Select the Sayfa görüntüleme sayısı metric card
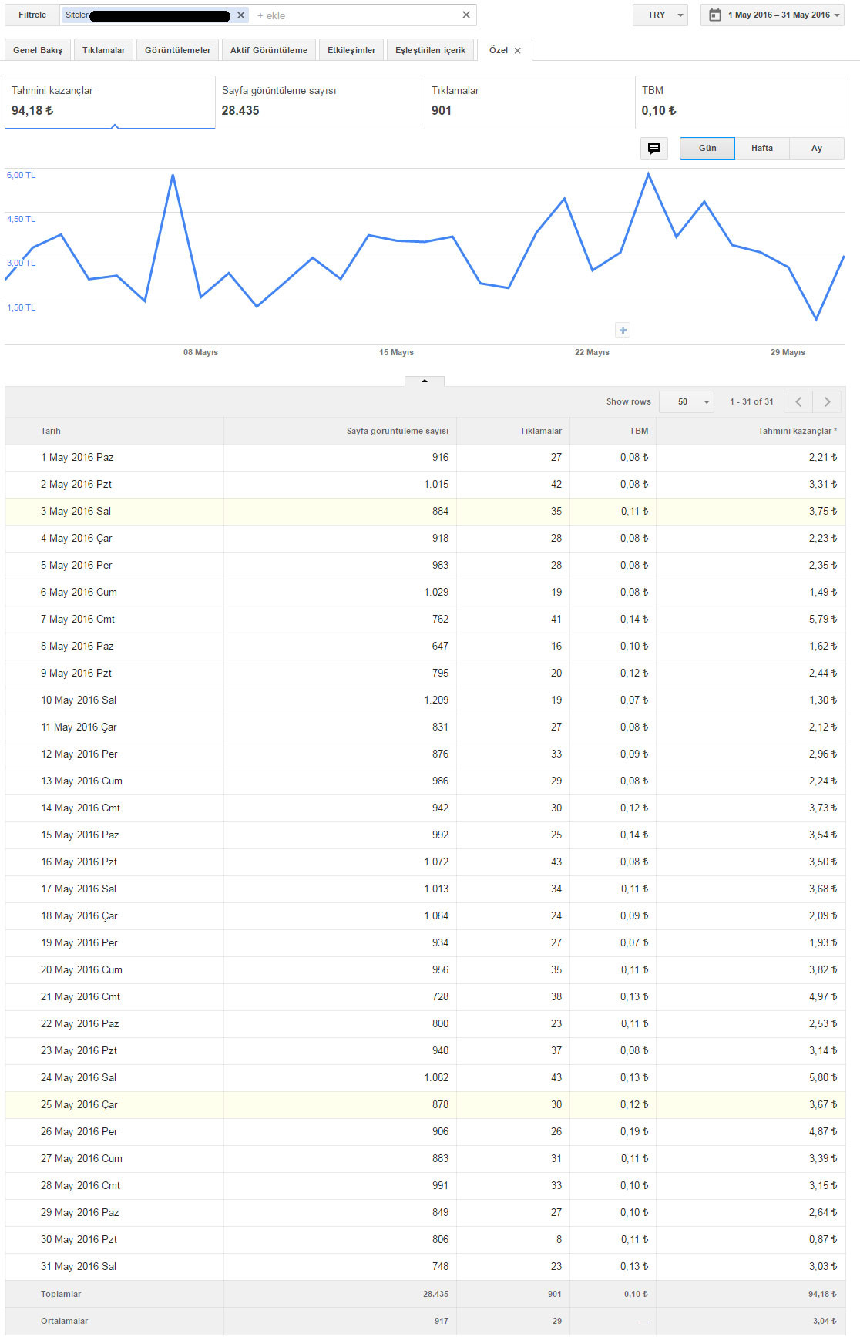860x1337 pixels. [320, 102]
